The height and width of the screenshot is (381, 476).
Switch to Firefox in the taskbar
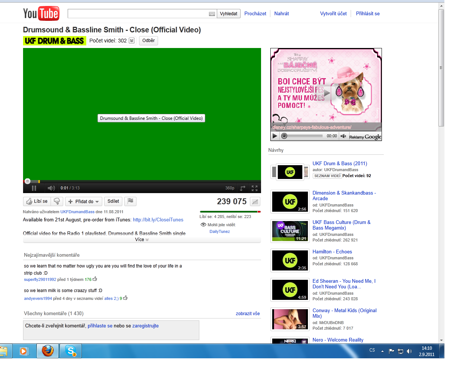coord(48,351)
